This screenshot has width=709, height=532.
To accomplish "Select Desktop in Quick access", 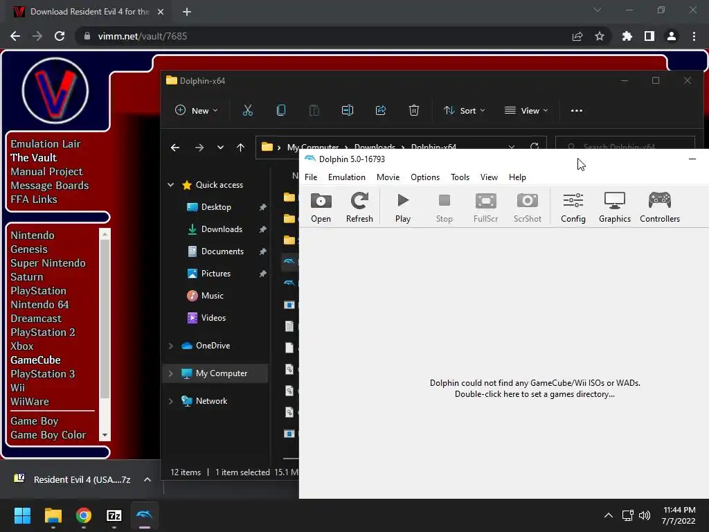I will 216,206.
